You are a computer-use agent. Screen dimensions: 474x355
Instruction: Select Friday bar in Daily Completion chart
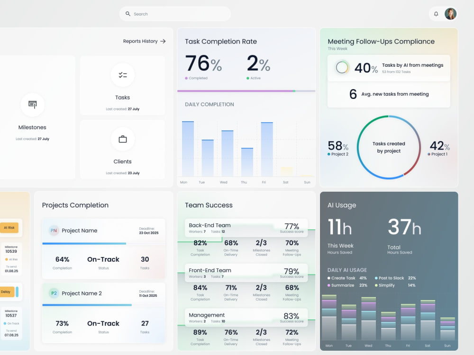tap(267, 149)
